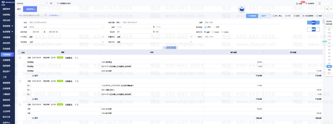Click the 新增凭证 new voucher button

252,16
